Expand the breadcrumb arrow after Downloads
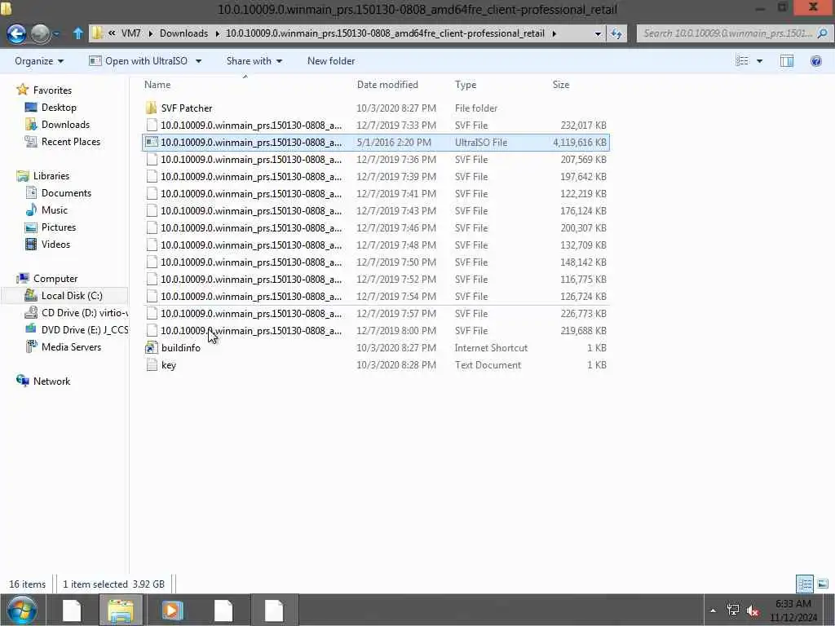This screenshot has width=835, height=626. 217,33
